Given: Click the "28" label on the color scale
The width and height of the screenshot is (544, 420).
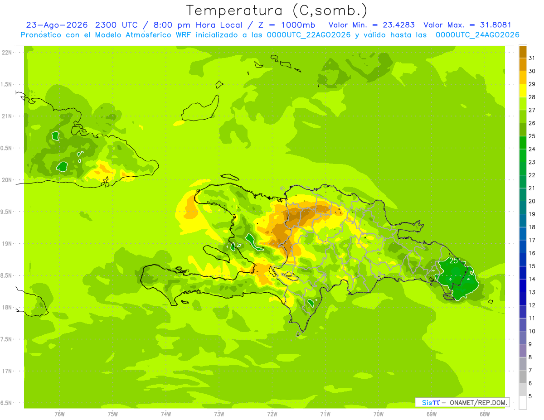Looking at the screenshot, I should 532,97.
